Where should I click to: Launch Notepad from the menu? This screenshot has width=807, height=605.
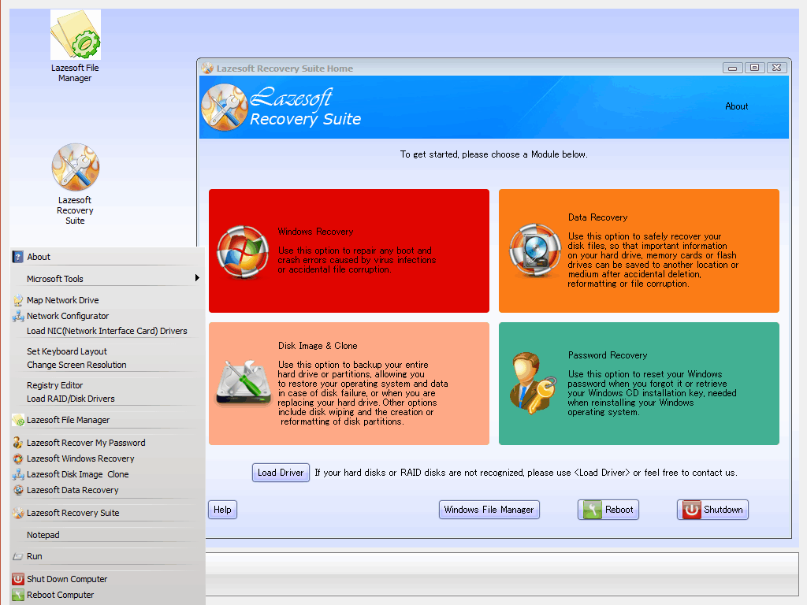43,535
